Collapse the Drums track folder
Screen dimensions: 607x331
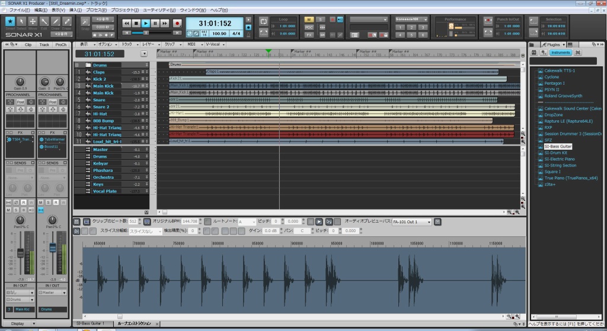point(77,65)
